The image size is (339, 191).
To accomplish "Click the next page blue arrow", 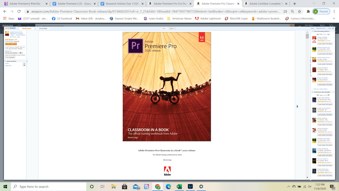I will (298, 107).
